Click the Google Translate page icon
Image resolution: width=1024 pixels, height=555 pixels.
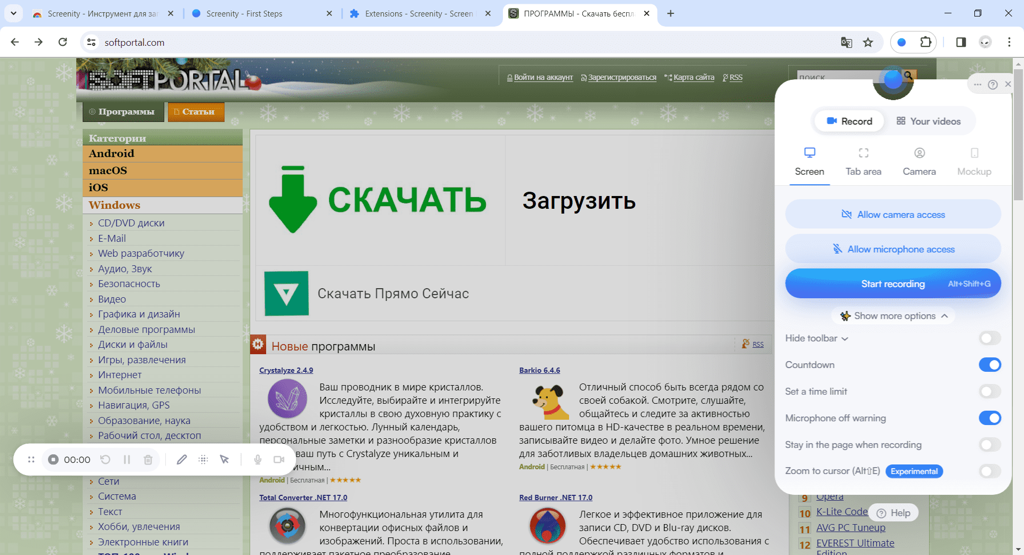(846, 42)
